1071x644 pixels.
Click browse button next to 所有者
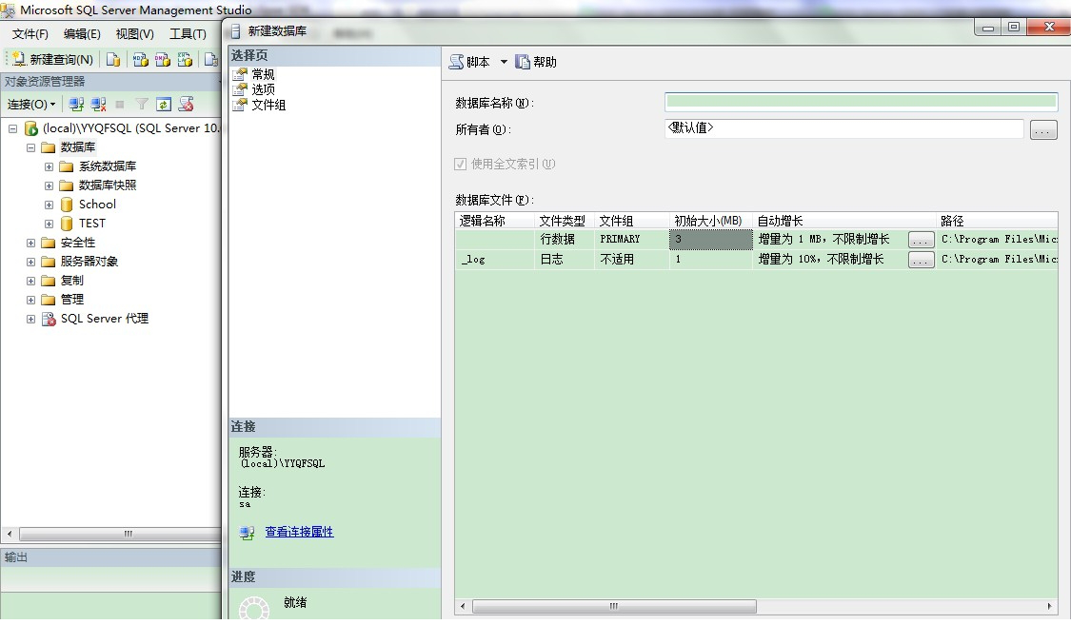1043,129
